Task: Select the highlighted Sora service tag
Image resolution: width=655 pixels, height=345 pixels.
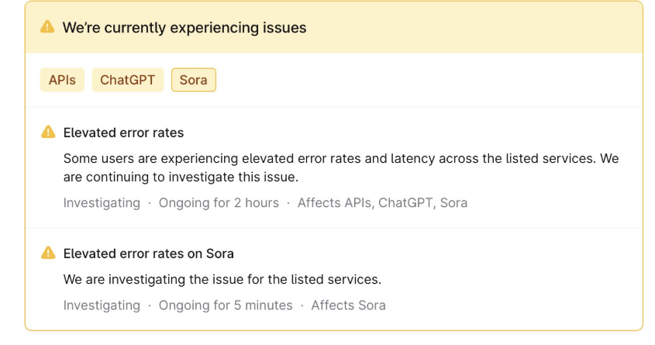Action: click(x=194, y=80)
